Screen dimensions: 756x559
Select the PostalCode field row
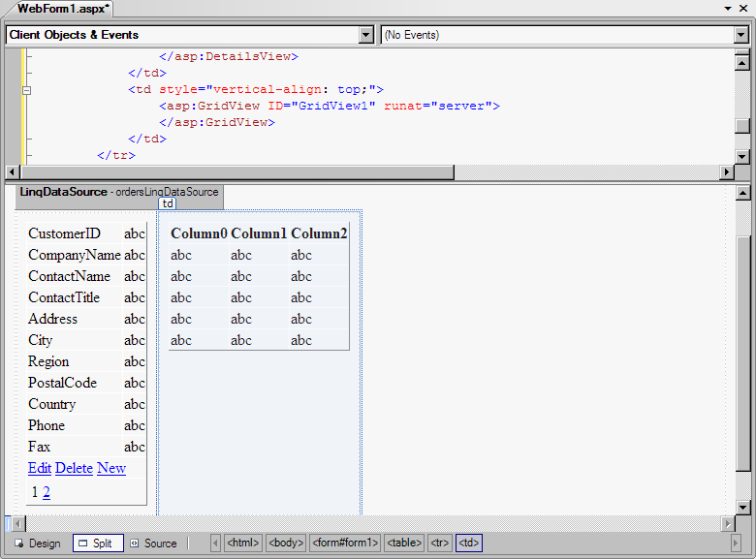pos(86,382)
